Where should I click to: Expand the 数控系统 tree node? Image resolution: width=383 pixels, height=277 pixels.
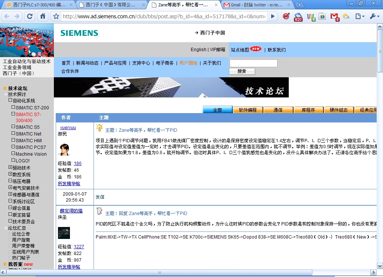point(10,174)
